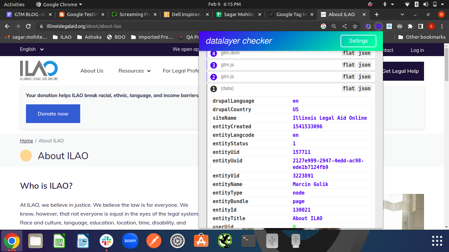
Task: Toggle the Chrome side panel icon
Action: [420, 26]
